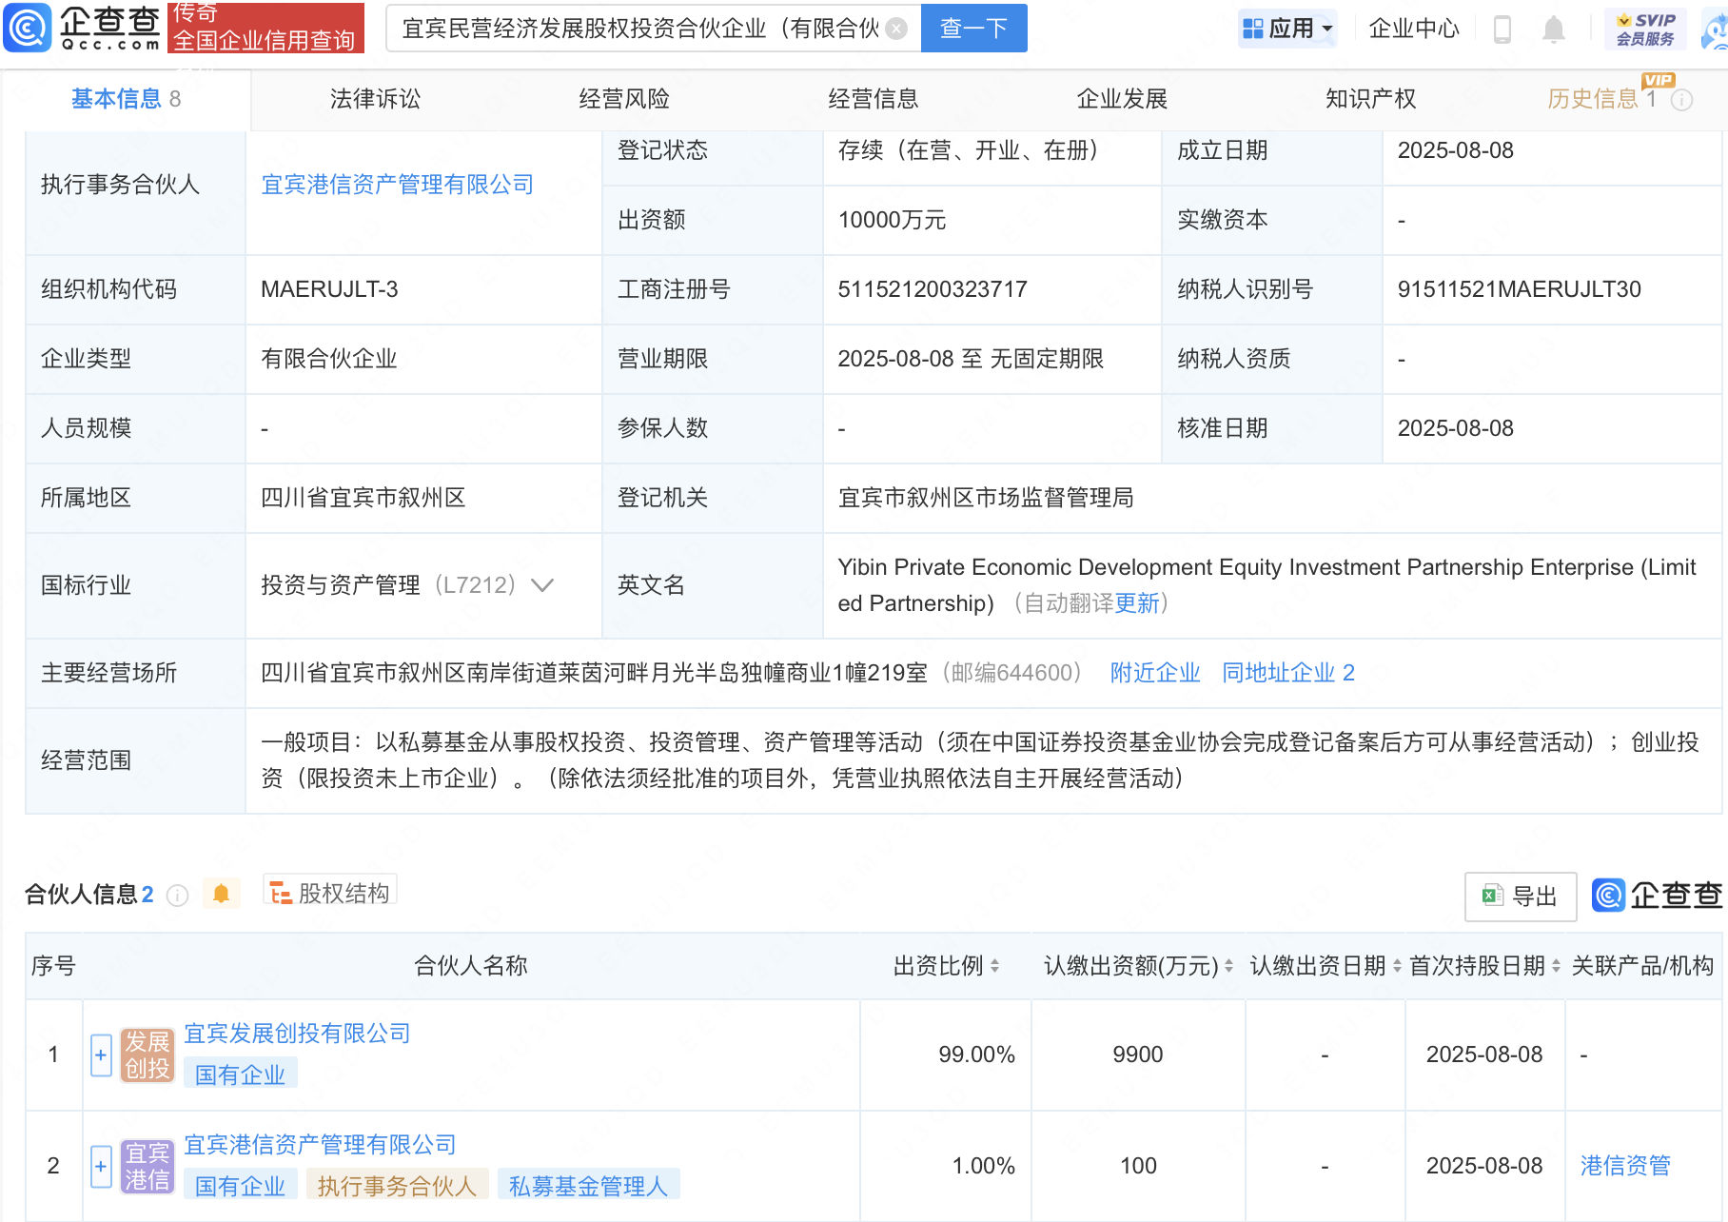Click the registration number 511521200323717
Image resolution: width=1728 pixels, height=1222 pixels.
click(933, 289)
